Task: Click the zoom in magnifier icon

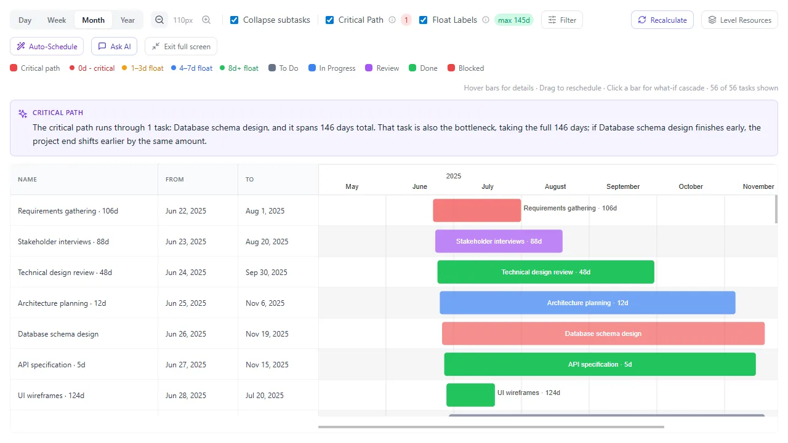Action: pos(206,20)
